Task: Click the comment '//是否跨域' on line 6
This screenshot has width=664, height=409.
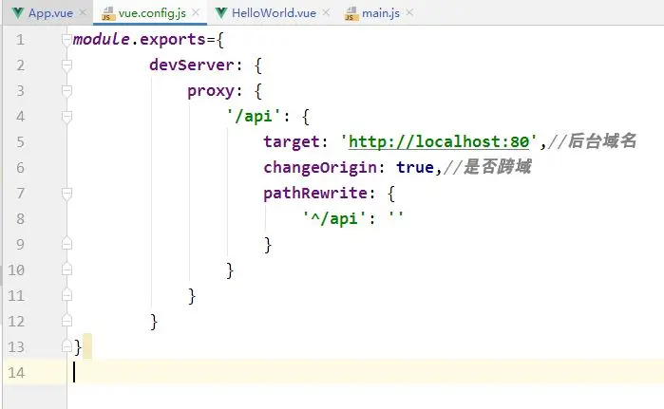Action: point(487,167)
